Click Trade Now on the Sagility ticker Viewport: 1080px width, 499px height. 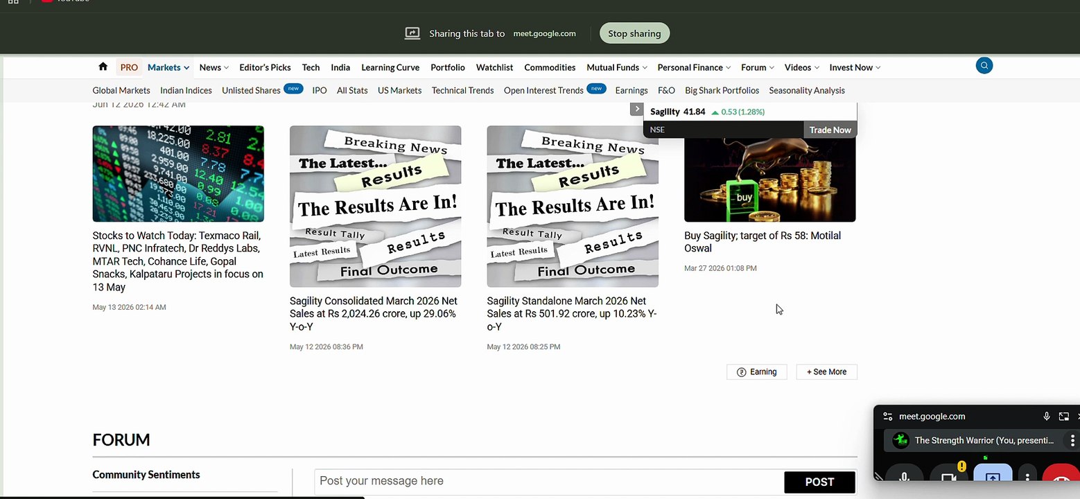tap(830, 130)
